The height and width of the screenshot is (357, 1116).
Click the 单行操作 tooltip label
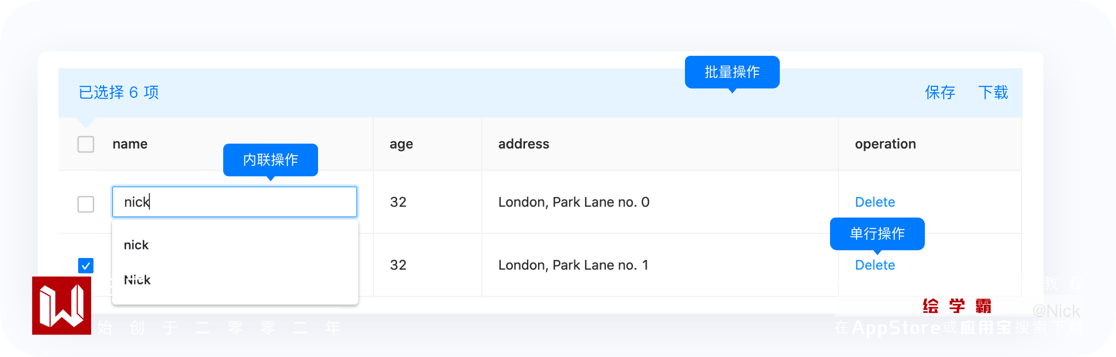877,233
